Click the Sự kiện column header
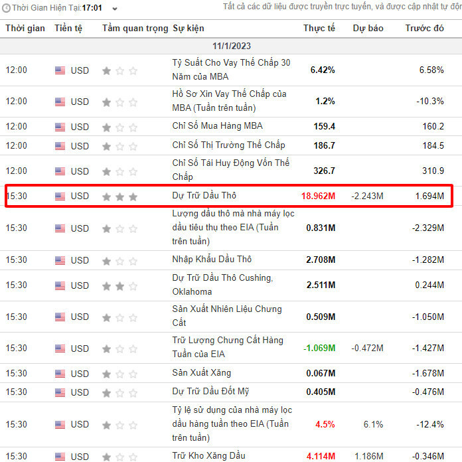The image size is (462, 462). (x=189, y=29)
